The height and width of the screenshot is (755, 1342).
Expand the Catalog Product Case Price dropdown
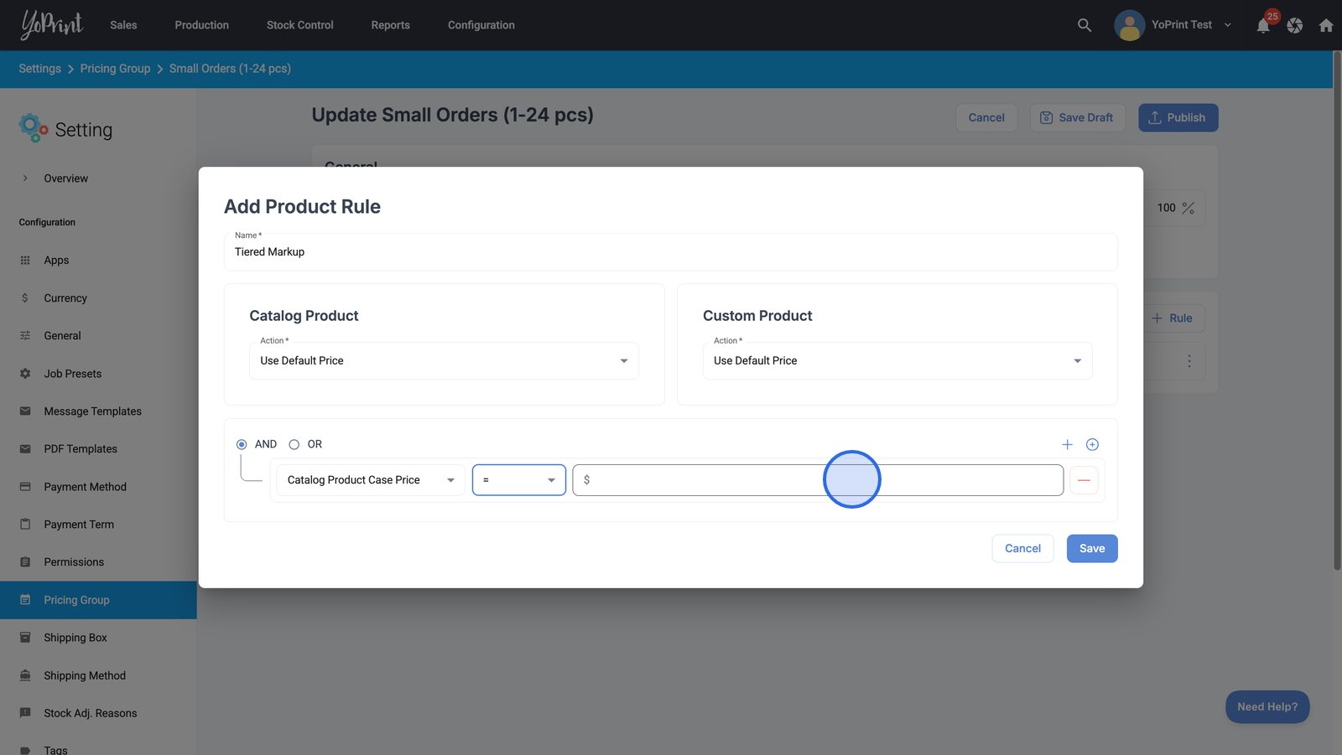pos(371,480)
